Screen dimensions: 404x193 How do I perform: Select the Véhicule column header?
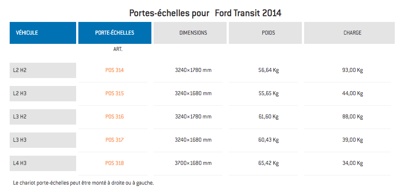[x=43, y=33]
